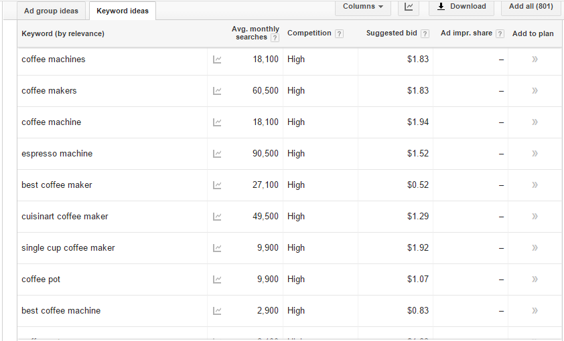Click the $1.29 suggested bid
Viewport: 564px width, 341px height.
418,216
